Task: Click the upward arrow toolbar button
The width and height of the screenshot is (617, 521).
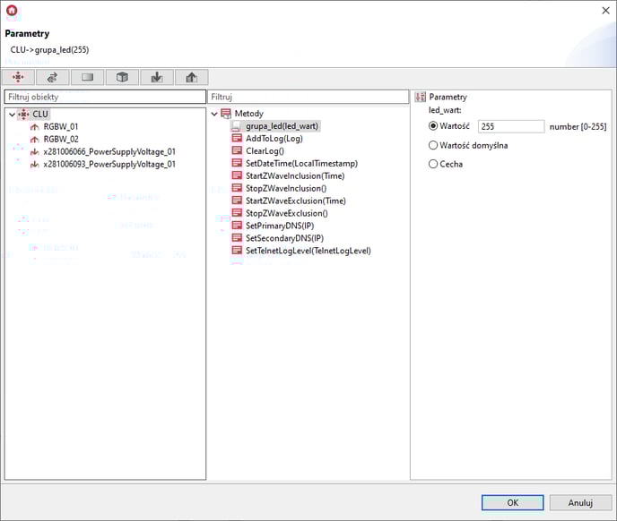Action: tap(191, 78)
